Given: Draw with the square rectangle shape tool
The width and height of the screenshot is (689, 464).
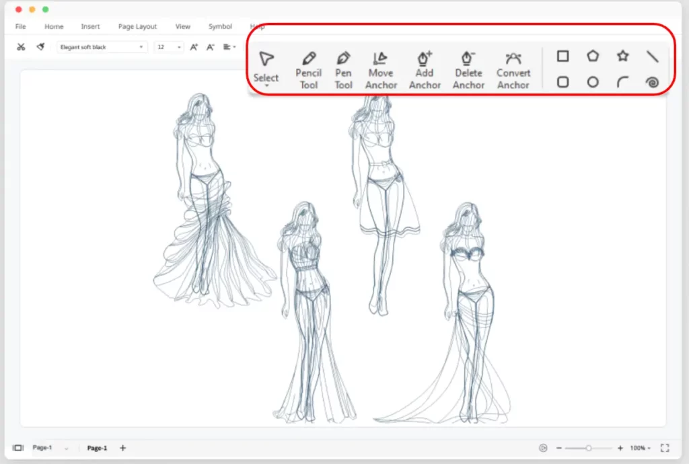Looking at the screenshot, I should point(563,56).
